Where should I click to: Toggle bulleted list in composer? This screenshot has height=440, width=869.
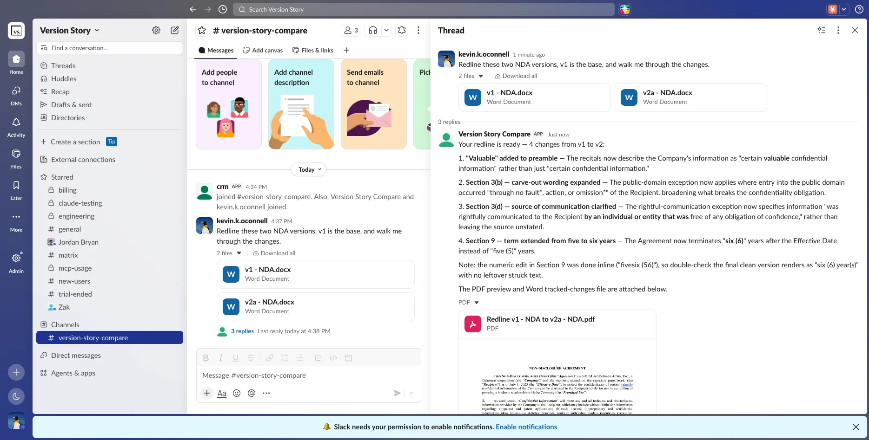coord(299,358)
